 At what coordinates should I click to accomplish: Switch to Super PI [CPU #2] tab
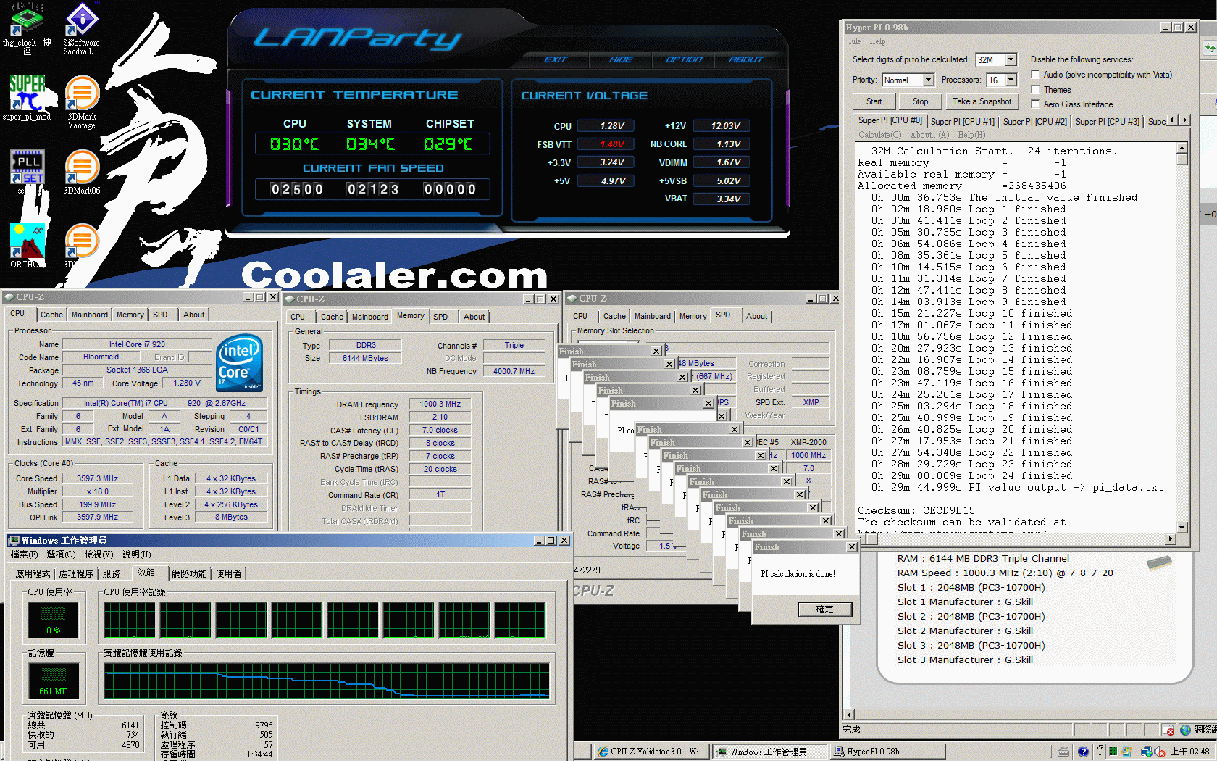tap(1034, 122)
